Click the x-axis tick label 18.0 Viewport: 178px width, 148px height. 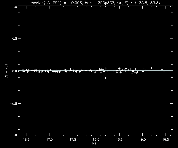pos(96,139)
